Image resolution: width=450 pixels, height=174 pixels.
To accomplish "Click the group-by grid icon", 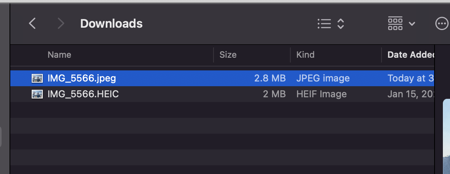I will [395, 23].
